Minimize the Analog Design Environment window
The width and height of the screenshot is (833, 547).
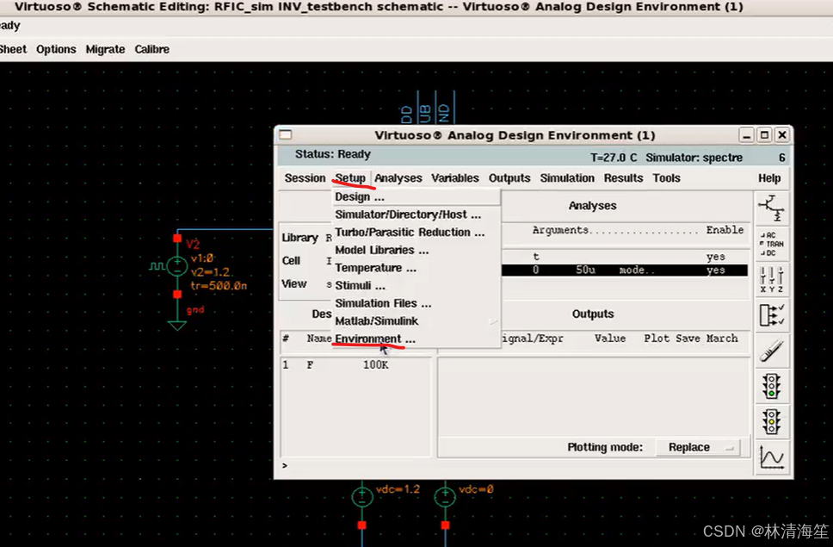point(746,135)
